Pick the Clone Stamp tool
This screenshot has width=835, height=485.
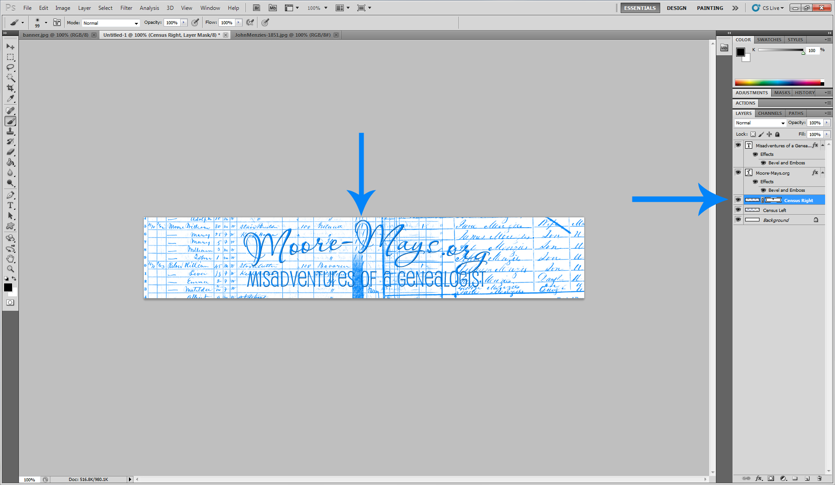pyautogui.click(x=10, y=132)
